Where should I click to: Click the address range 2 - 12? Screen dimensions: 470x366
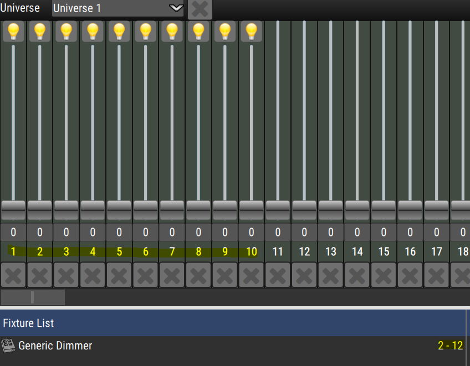pos(450,346)
